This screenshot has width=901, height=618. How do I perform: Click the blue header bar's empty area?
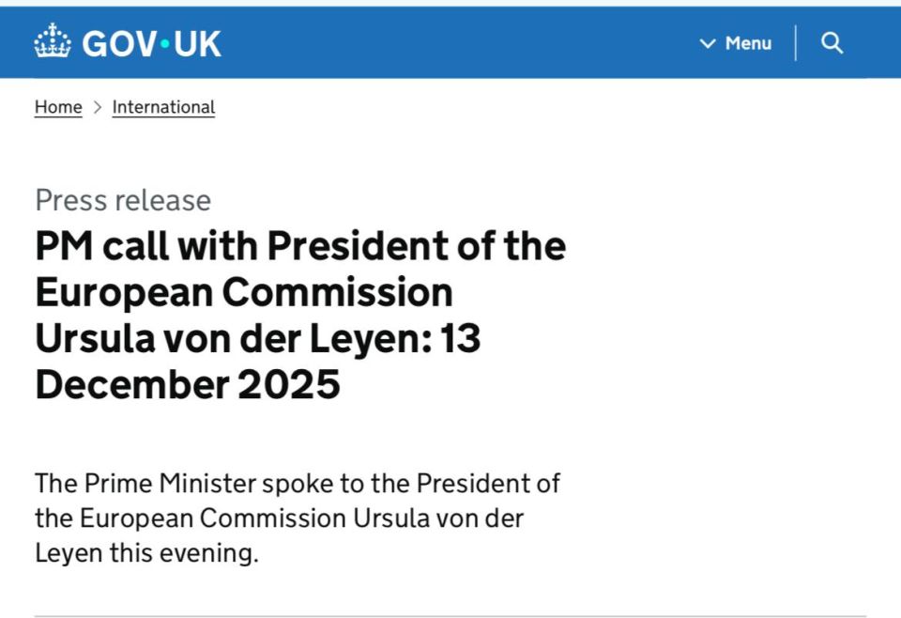coord(460,42)
